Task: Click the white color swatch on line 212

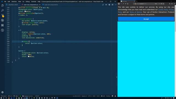Action: (25, 11)
